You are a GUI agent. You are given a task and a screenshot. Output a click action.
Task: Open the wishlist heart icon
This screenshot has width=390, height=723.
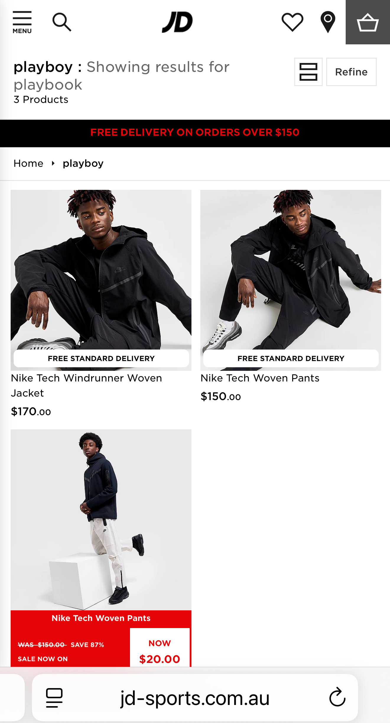(x=292, y=22)
